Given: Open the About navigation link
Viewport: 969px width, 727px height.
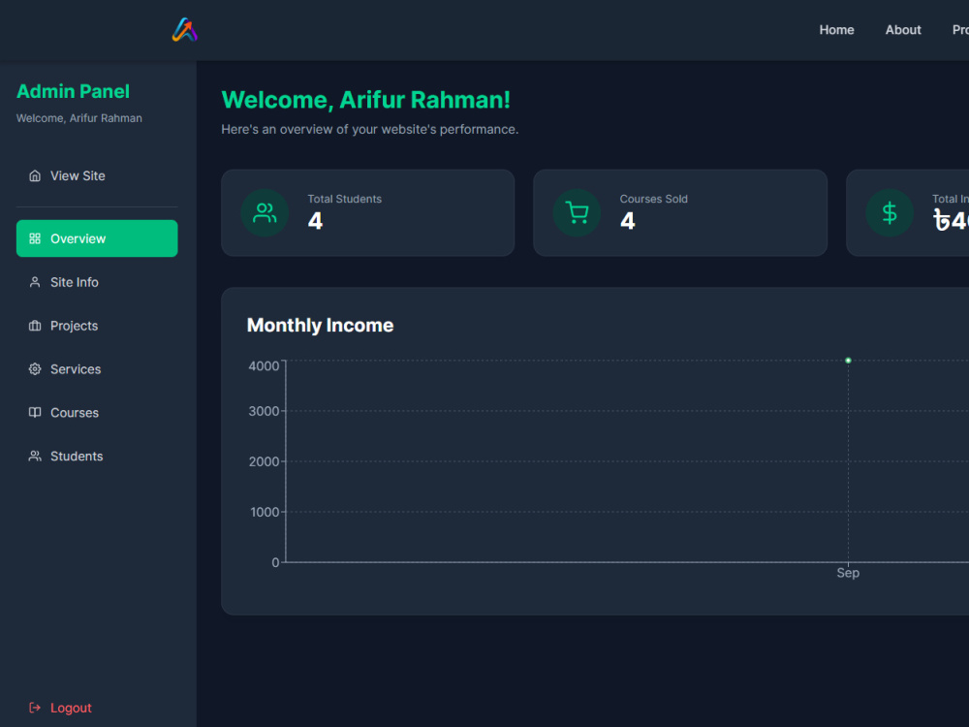Looking at the screenshot, I should click(x=902, y=30).
